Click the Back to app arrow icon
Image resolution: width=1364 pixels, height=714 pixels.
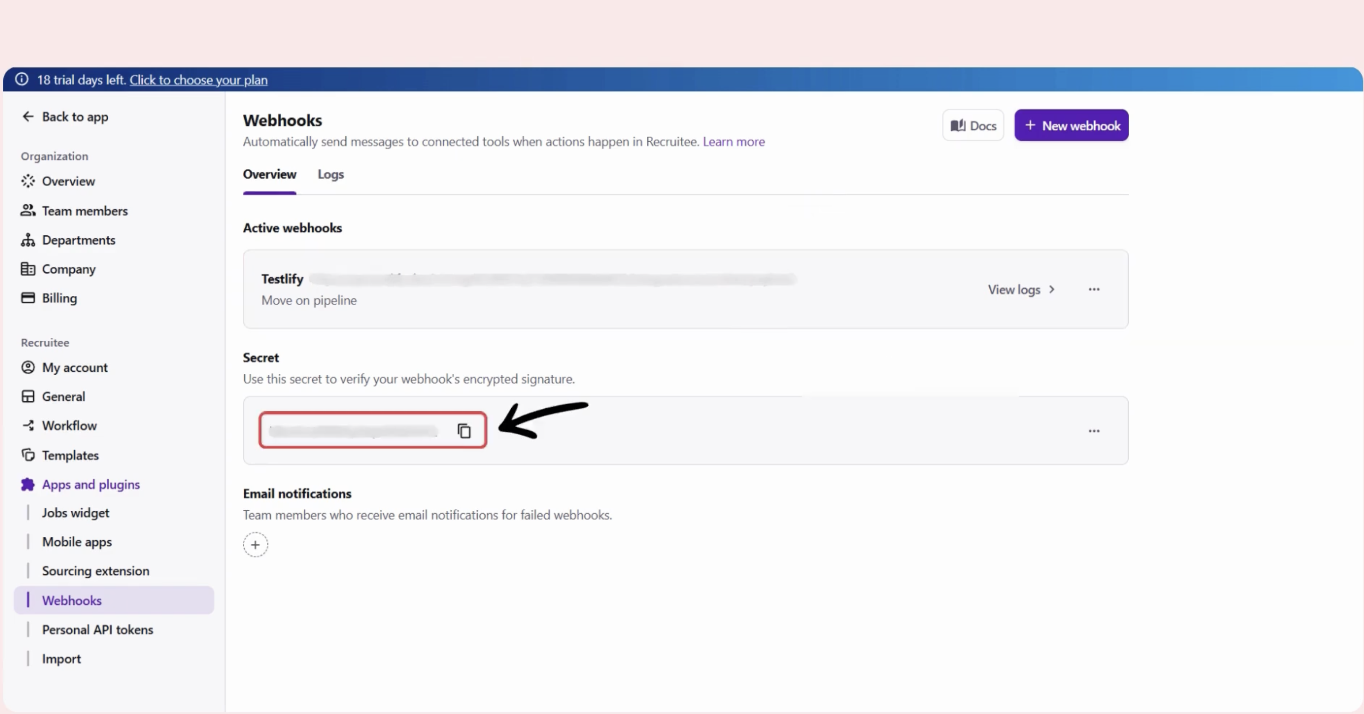tap(27, 117)
